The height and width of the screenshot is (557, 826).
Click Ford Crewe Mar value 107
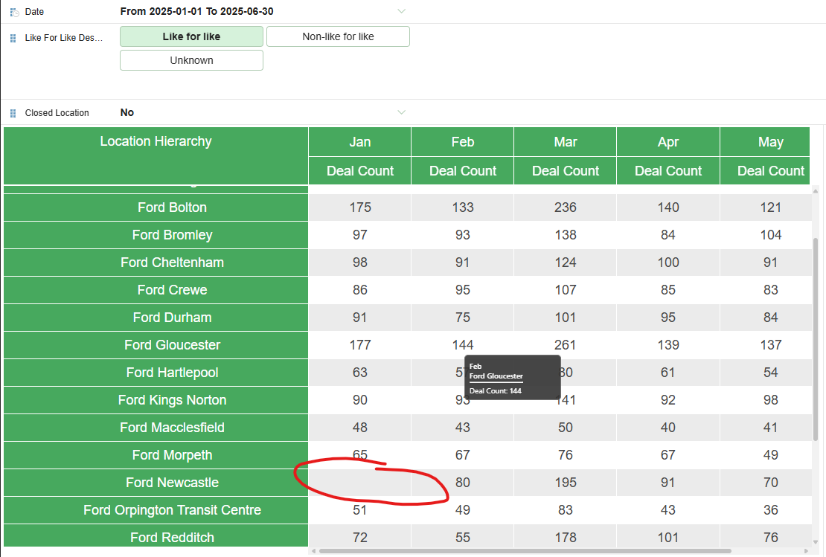tap(566, 290)
